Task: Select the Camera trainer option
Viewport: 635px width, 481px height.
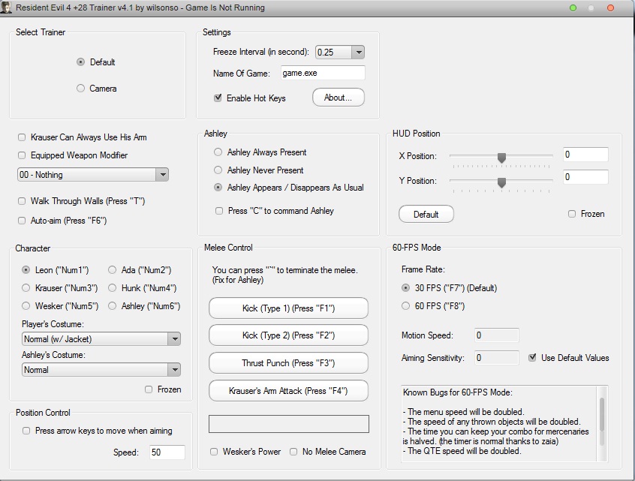Action: (81, 89)
